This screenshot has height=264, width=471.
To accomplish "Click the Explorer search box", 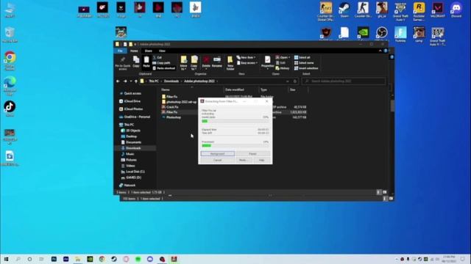I will click(344, 81).
